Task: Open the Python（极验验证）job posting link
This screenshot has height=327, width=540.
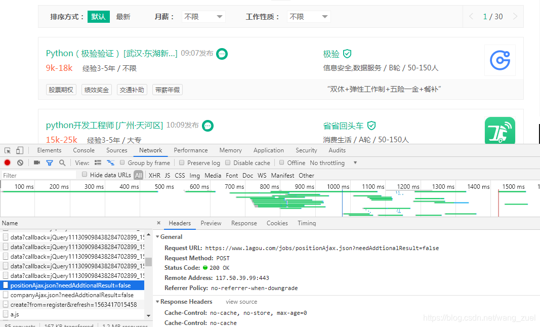Action: pyautogui.click(x=111, y=54)
